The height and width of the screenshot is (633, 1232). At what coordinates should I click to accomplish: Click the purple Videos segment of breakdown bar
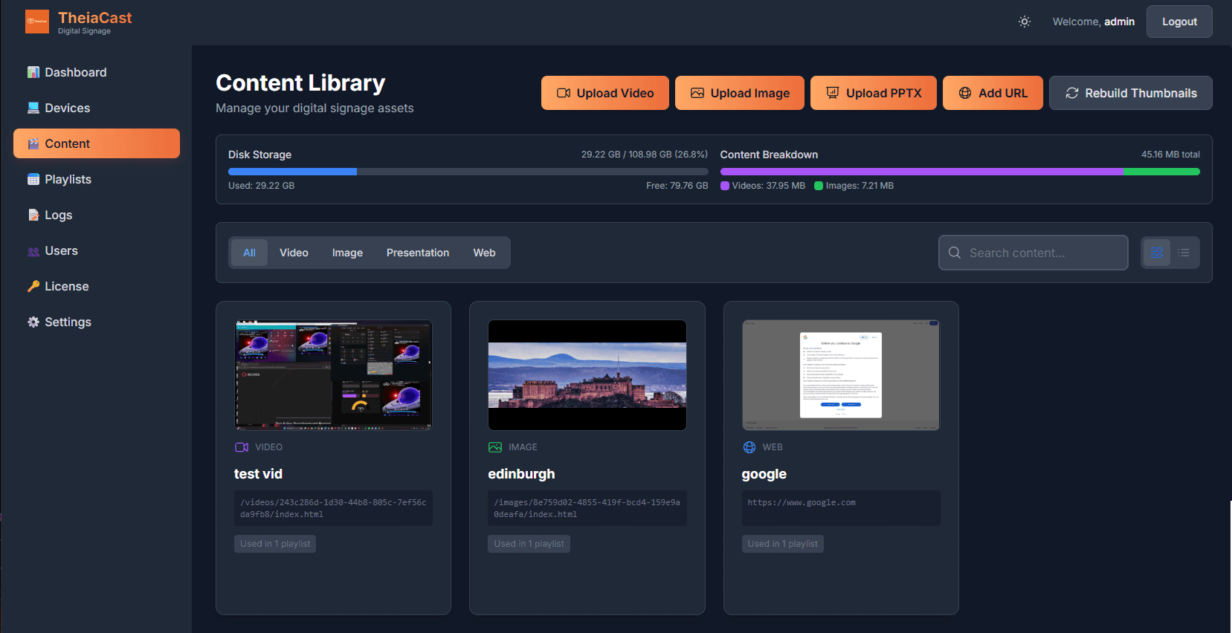922,172
